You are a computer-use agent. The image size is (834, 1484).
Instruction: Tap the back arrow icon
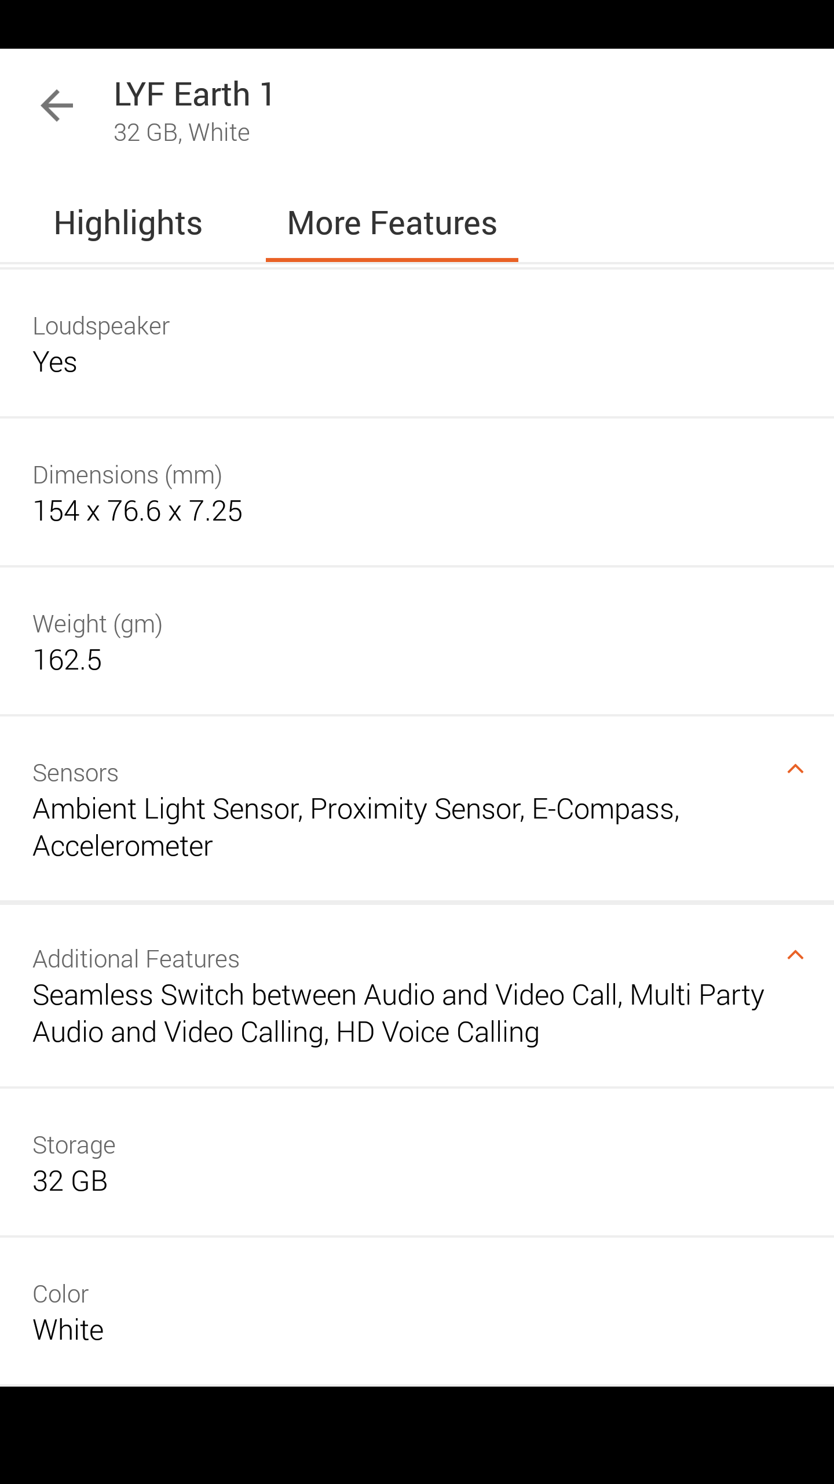point(57,106)
